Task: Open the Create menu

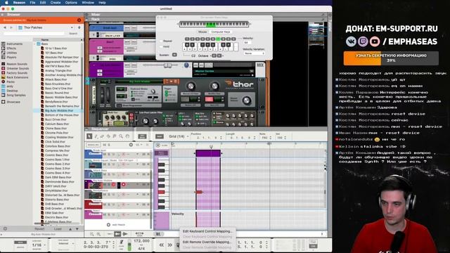Action: pos(56,3)
